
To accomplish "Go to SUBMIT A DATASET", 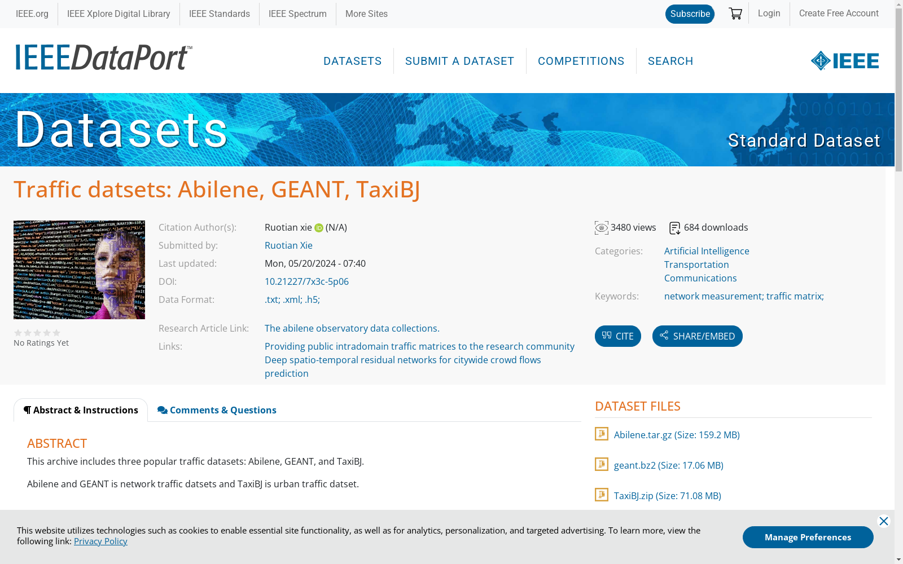I will coord(460,61).
